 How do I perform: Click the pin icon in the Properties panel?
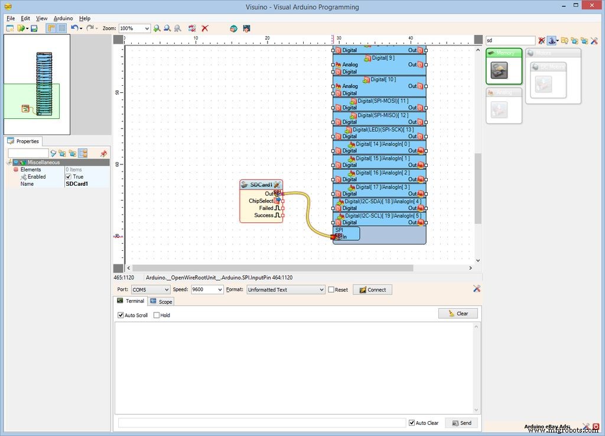click(104, 153)
